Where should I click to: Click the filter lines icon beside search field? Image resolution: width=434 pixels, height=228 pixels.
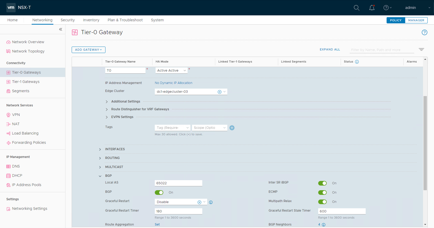coord(421,49)
